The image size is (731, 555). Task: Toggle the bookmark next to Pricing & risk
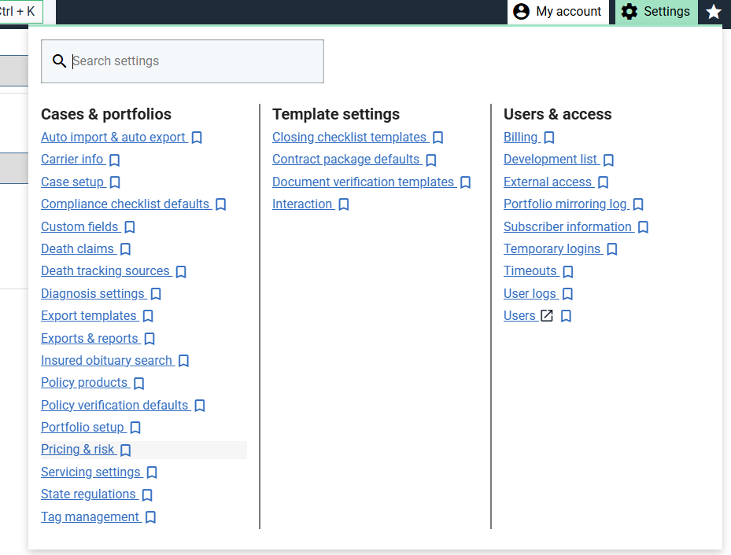click(x=125, y=450)
